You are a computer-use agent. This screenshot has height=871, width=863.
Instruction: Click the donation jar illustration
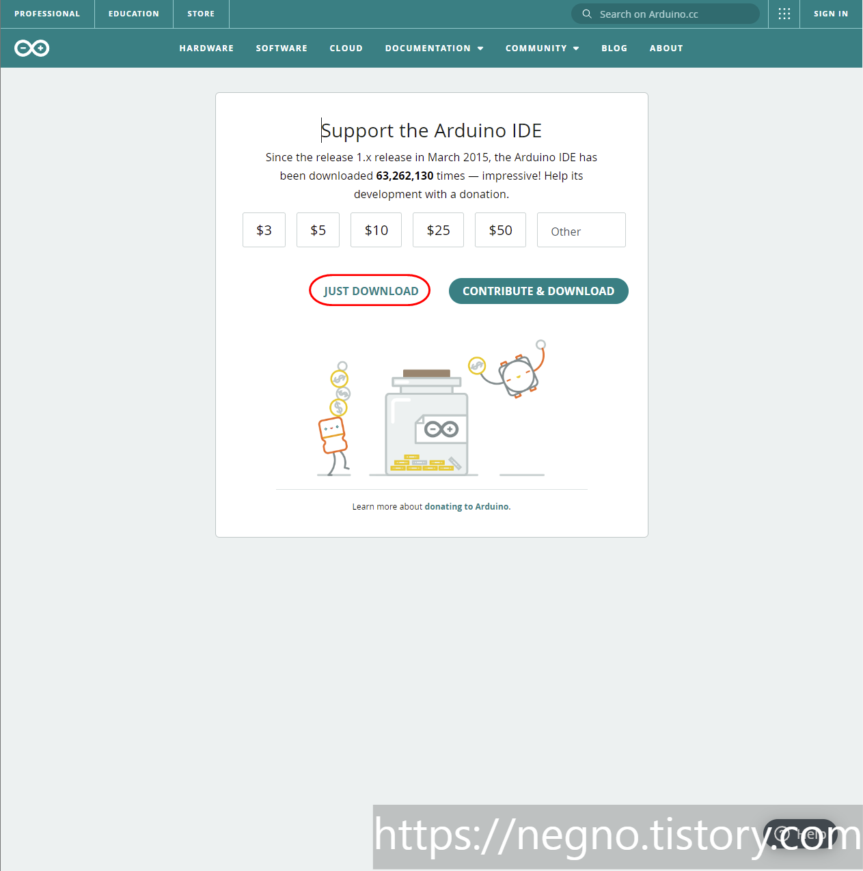coord(427,421)
